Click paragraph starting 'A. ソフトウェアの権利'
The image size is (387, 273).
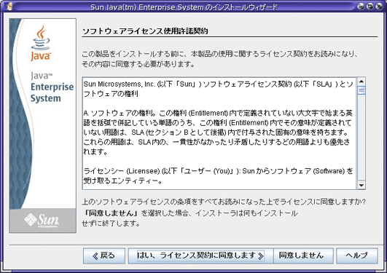[x=218, y=132]
